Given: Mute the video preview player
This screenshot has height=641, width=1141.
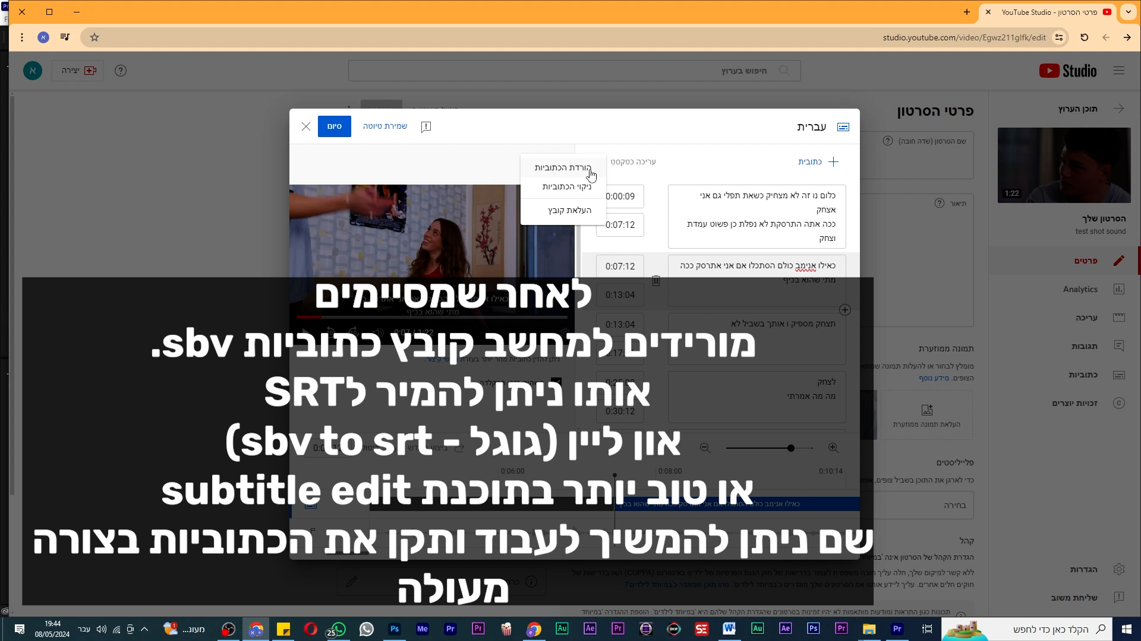Looking at the screenshot, I should coord(379,332).
